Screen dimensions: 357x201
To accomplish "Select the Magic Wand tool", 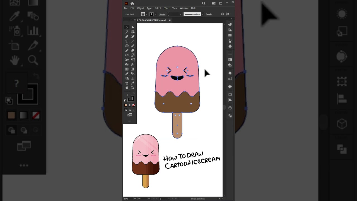I will pyautogui.click(x=127, y=32).
